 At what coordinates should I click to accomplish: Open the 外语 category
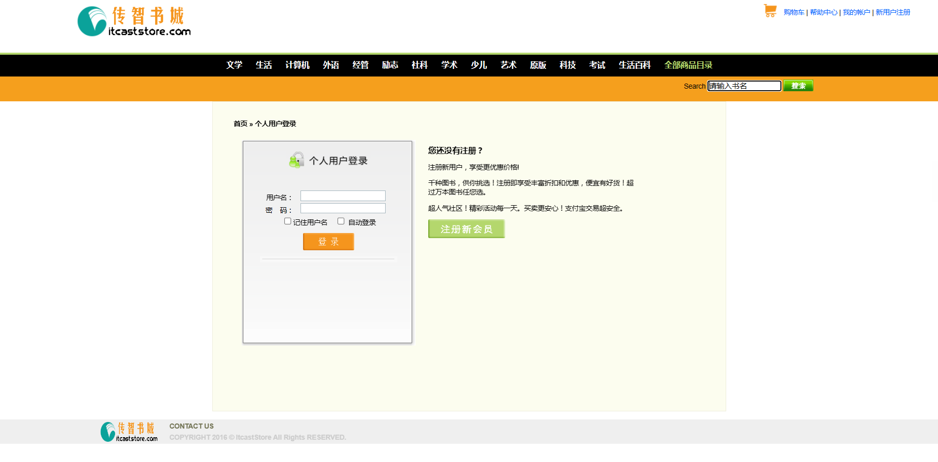pyautogui.click(x=331, y=65)
